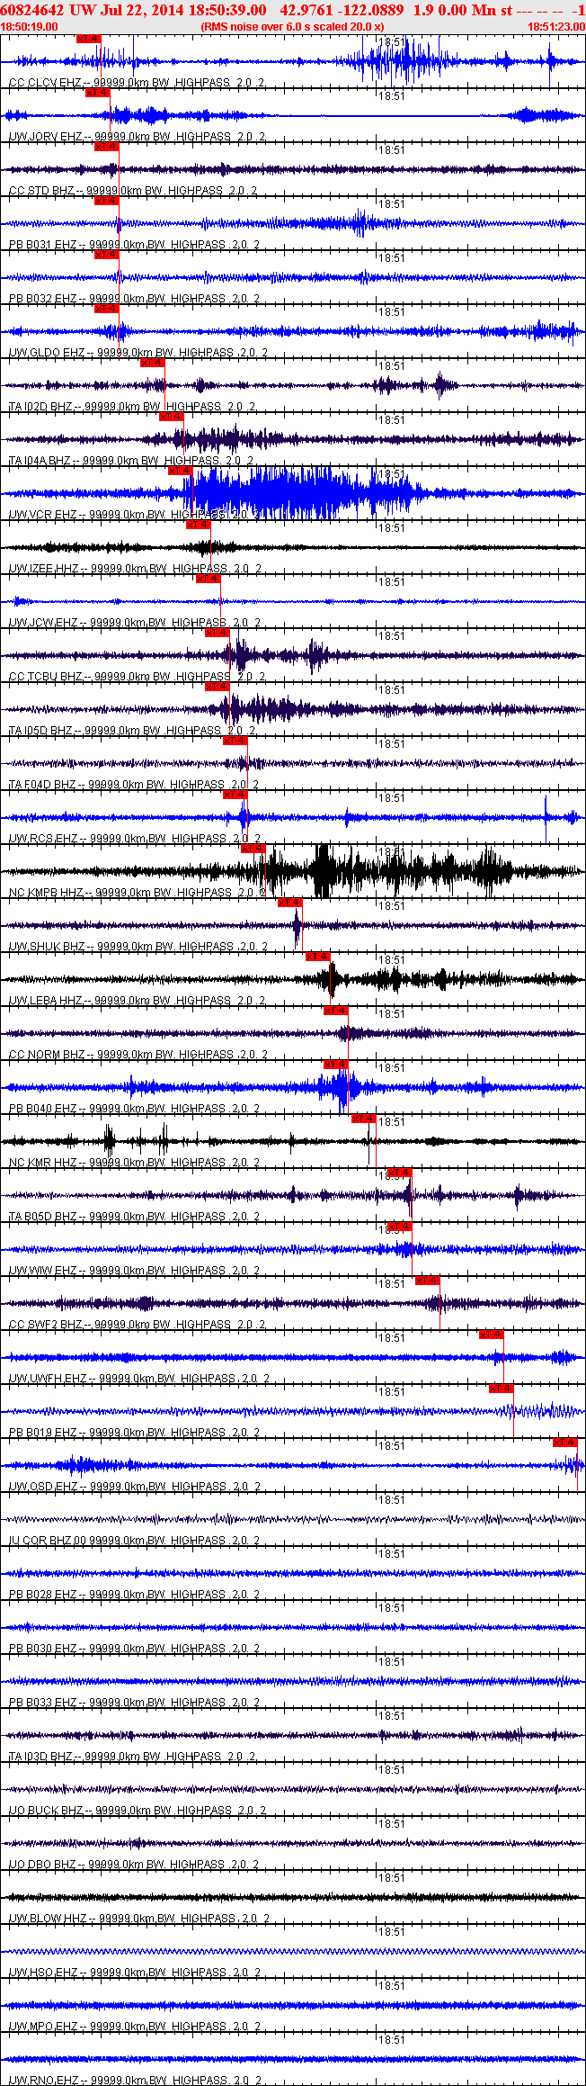Click the end time 18:51:23.00 label
The image size is (586, 2086).
[x=556, y=27]
